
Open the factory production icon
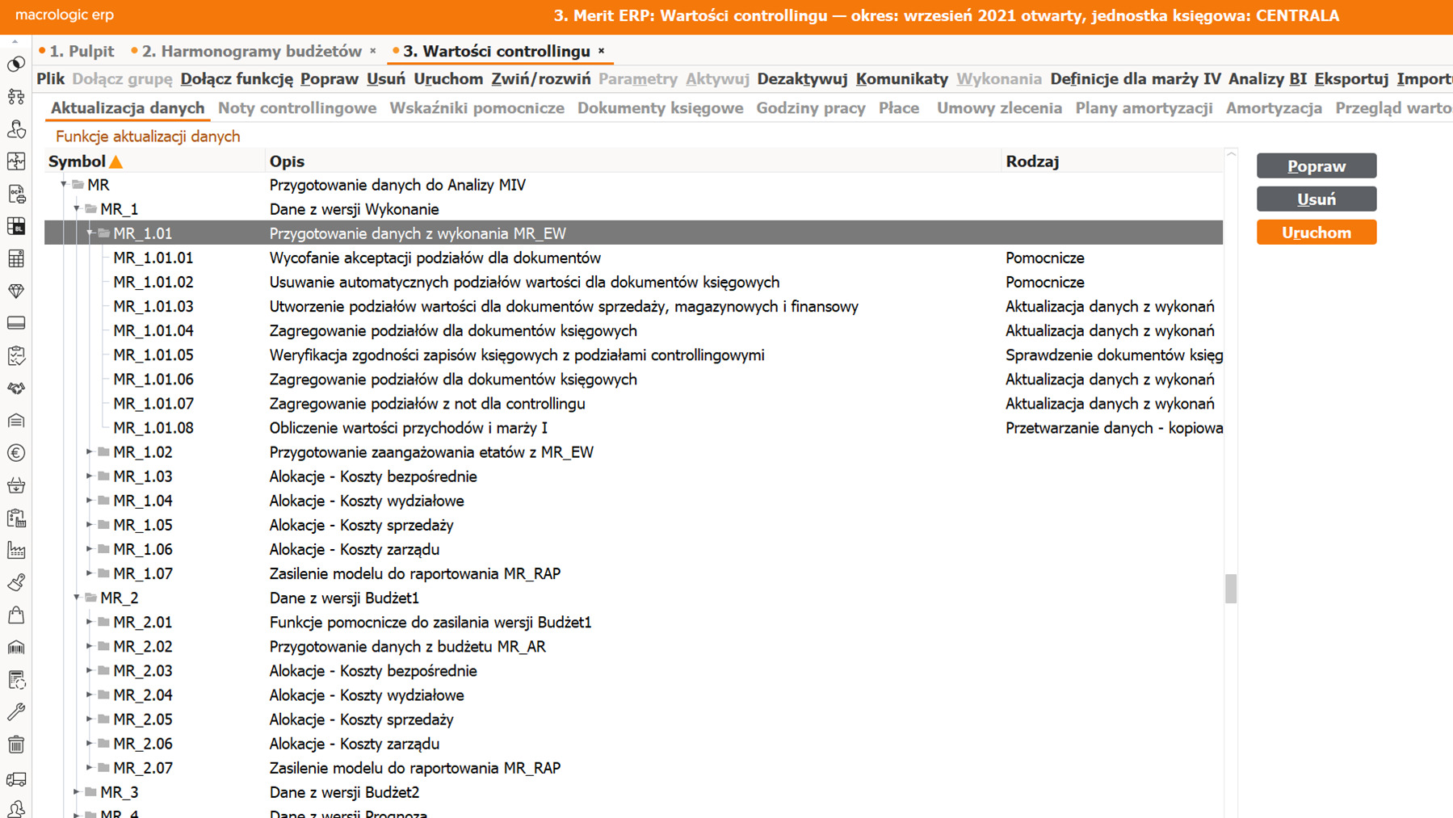pos(16,551)
